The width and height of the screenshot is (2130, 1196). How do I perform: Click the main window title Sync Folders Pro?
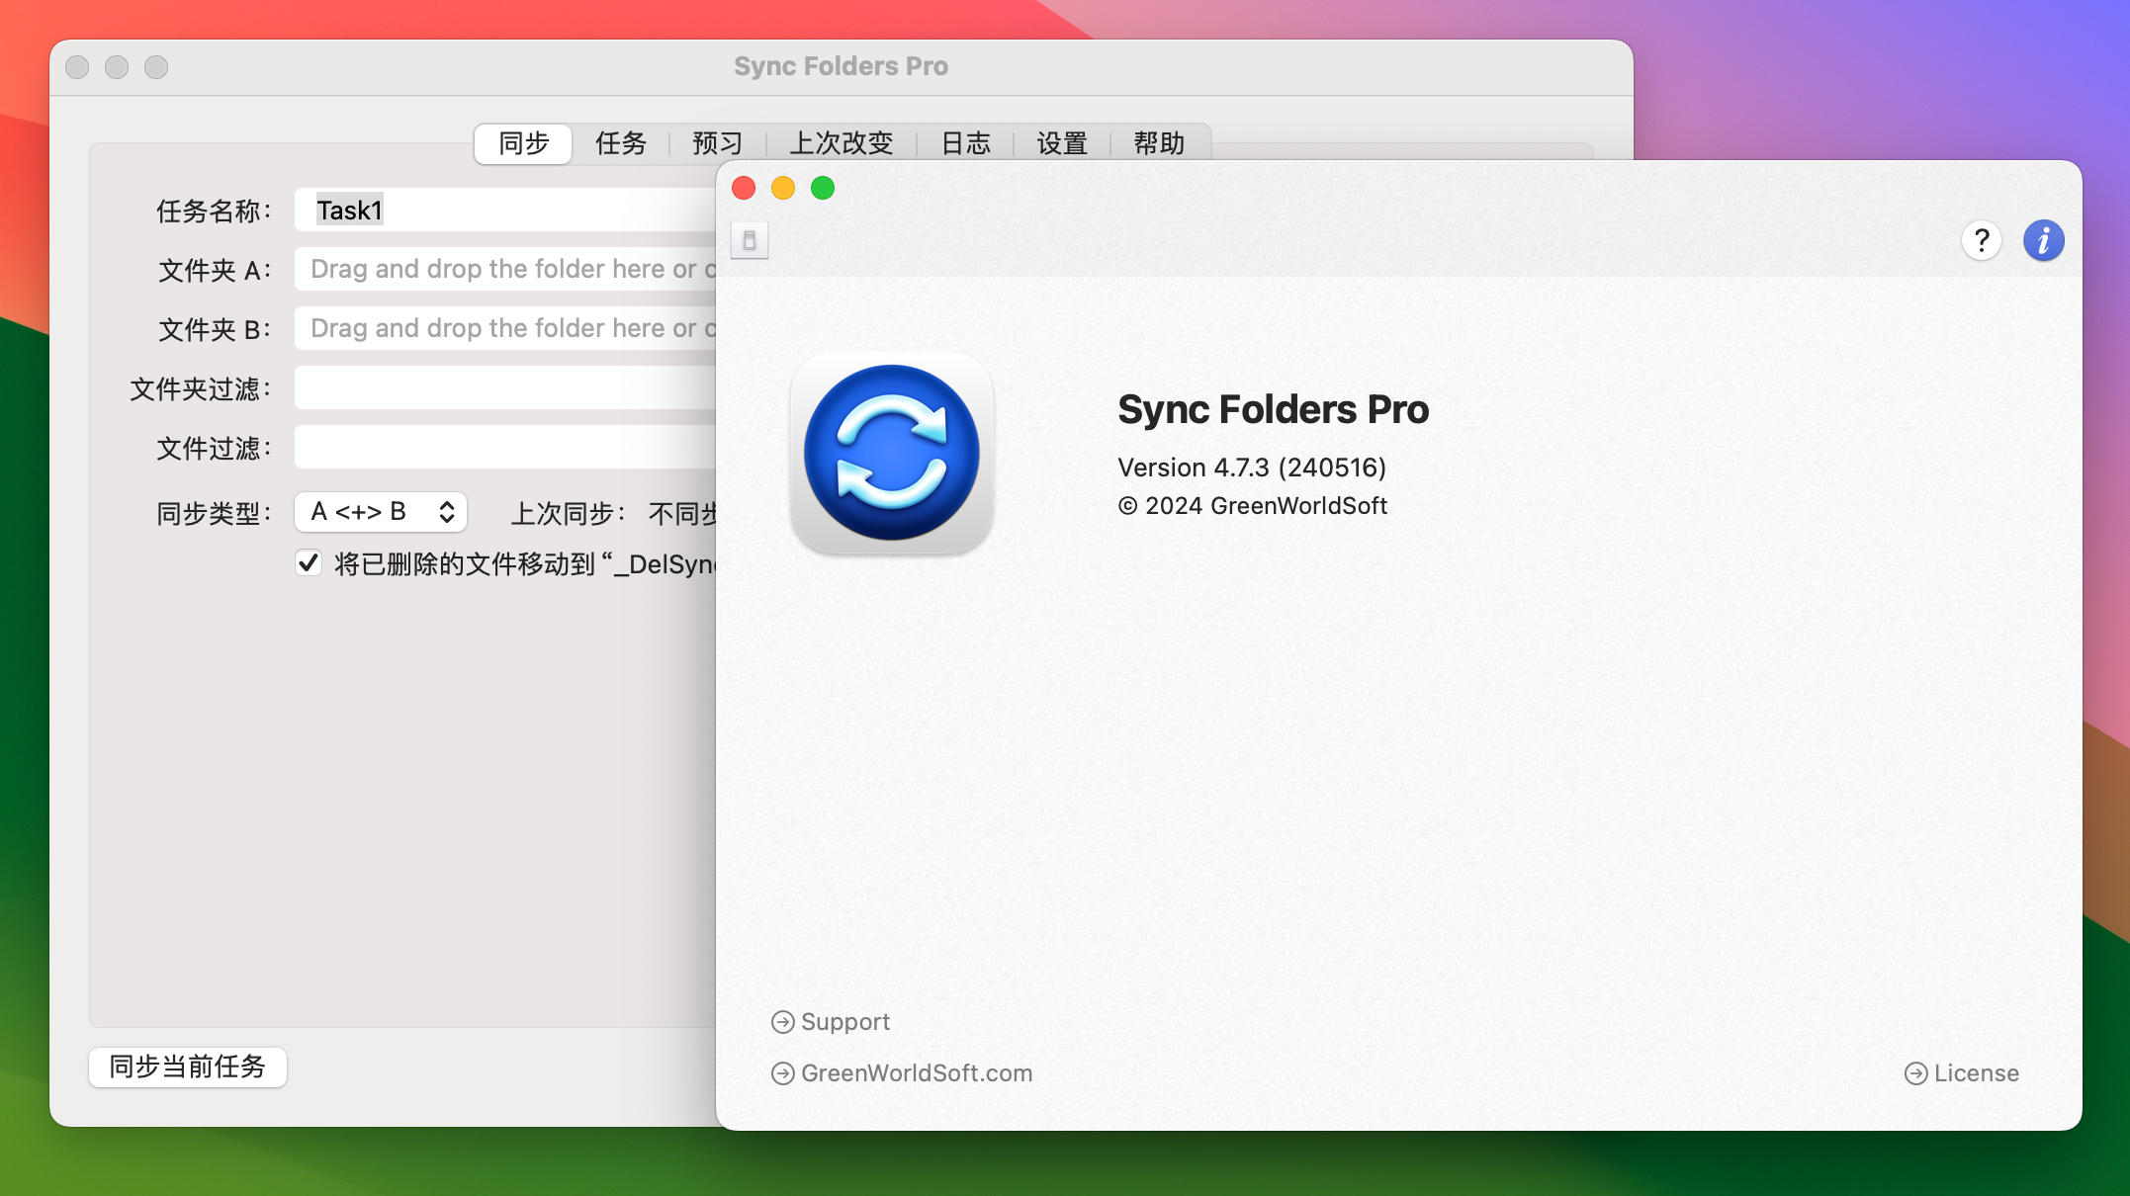click(x=841, y=66)
